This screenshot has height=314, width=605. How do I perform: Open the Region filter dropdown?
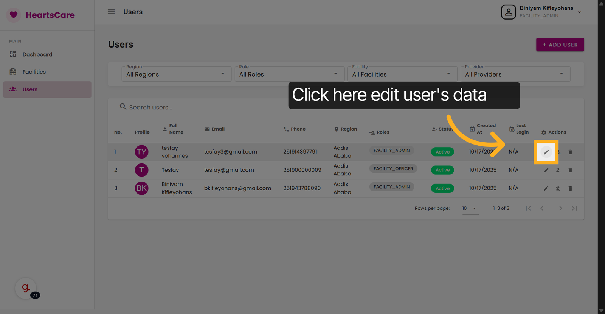(176, 74)
